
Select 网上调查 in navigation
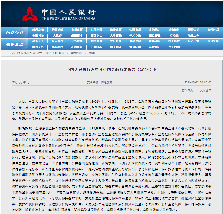[x=116, y=47]
